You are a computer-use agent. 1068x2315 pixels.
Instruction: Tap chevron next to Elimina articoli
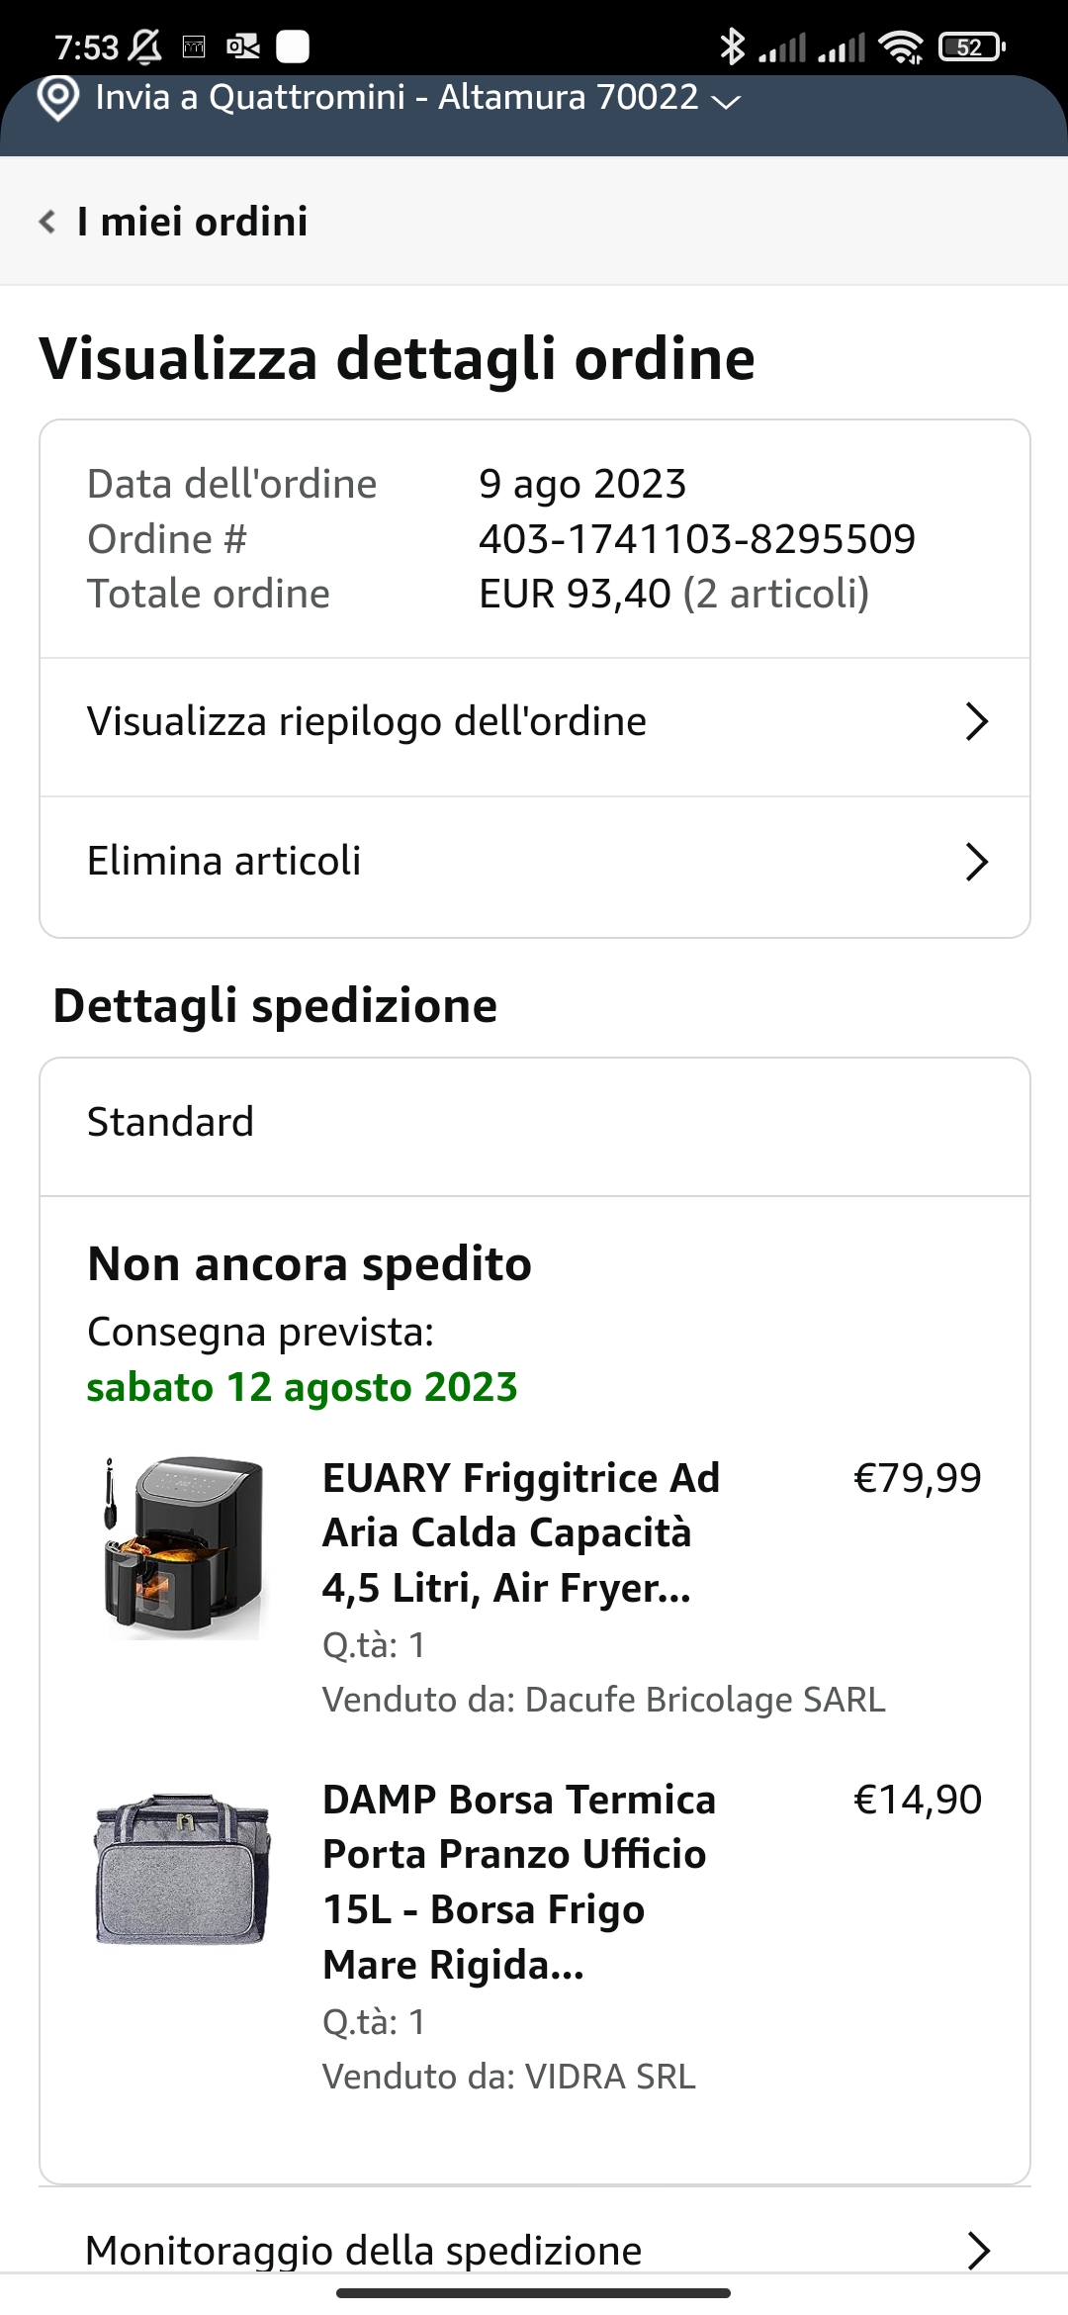976,862
